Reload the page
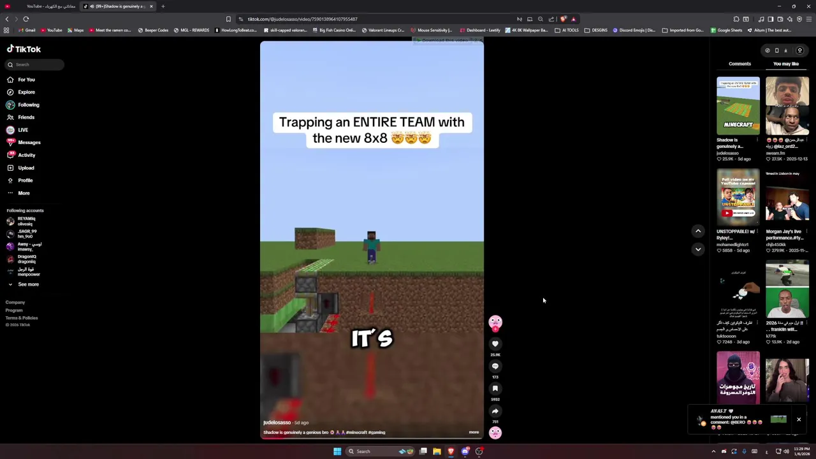The height and width of the screenshot is (459, 816). (26, 19)
